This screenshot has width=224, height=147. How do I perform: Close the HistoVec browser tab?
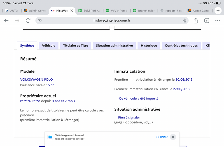coord(72,11)
